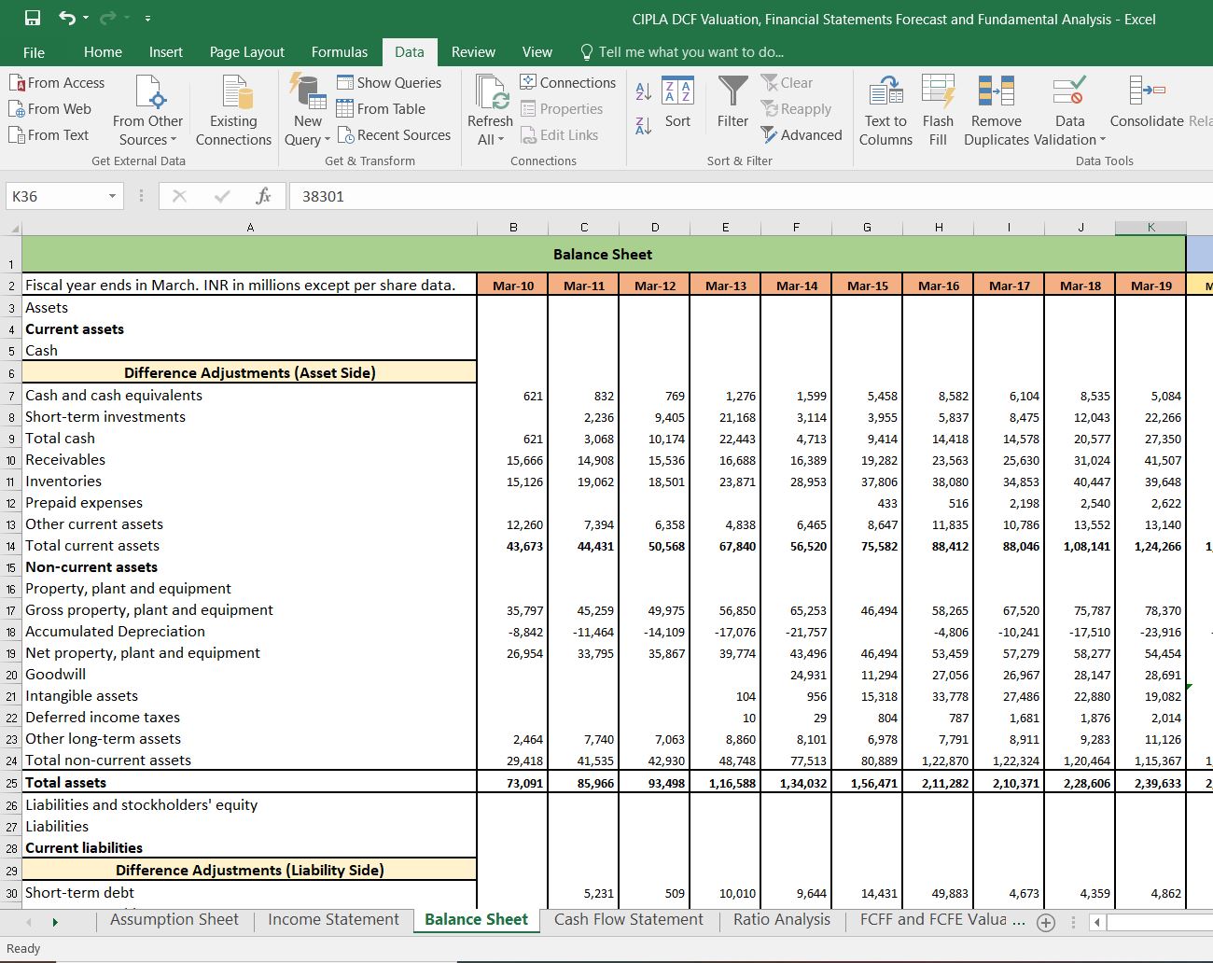Open the Sort dialog
Screen dimensions: 1213x963
point(677,103)
